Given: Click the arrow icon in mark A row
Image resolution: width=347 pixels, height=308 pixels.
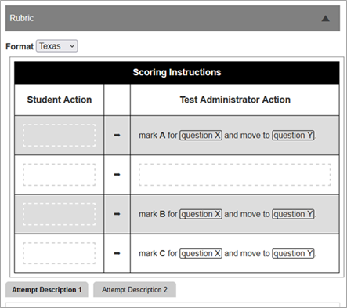Looking at the screenshot, I should [117, 135].
